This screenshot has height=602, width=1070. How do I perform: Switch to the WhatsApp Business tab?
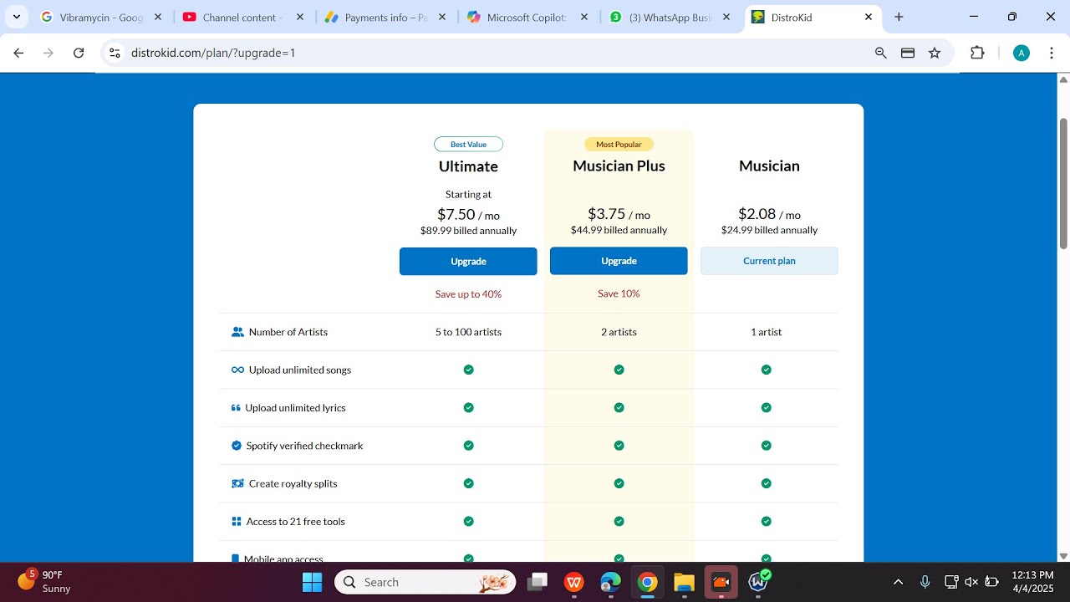669,17
